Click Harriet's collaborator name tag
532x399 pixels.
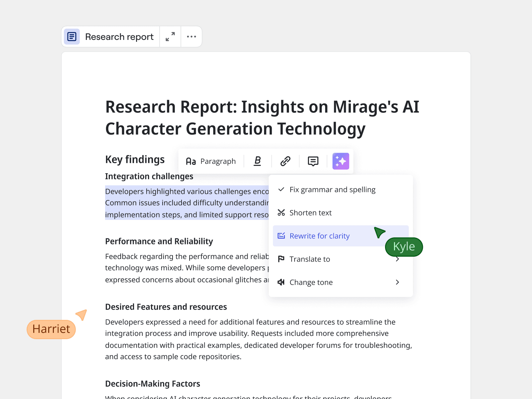pos(51,329)
